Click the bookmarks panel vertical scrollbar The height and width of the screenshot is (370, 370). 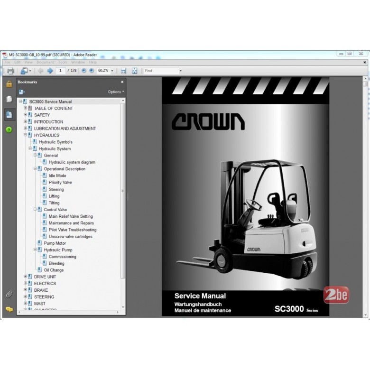pyautogui.click(x=123, y=191)
